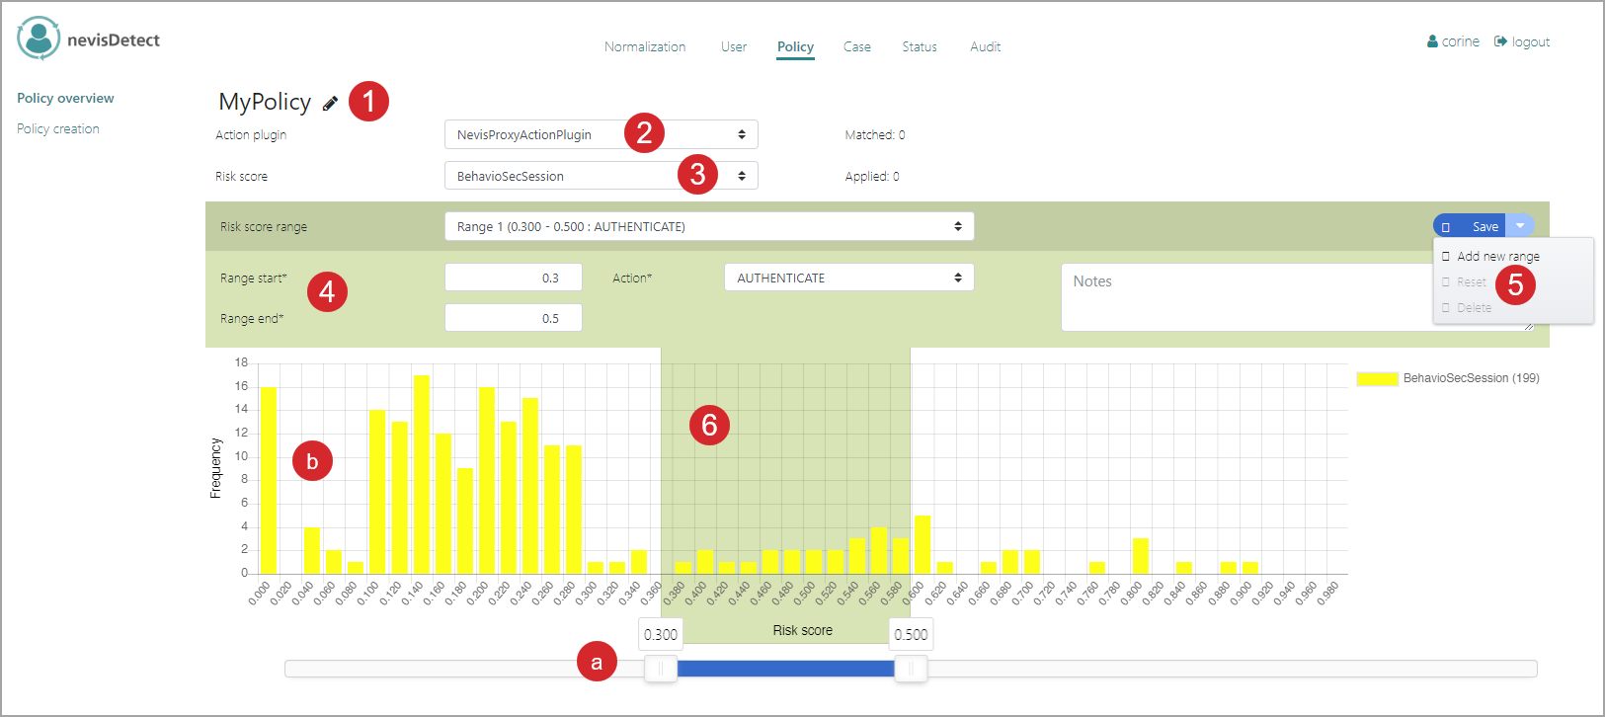Click the Frequency axis label
Screen dimensions: 1605x717
point(215,468)
